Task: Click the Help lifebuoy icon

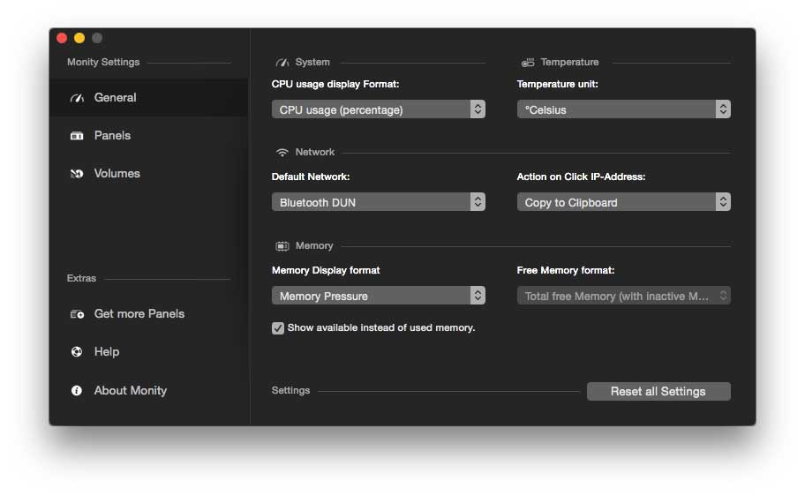Action: point(77,352)
